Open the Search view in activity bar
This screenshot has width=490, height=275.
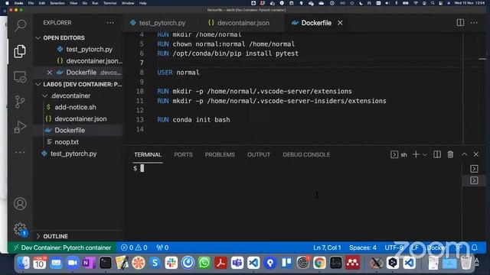point(20,25)
